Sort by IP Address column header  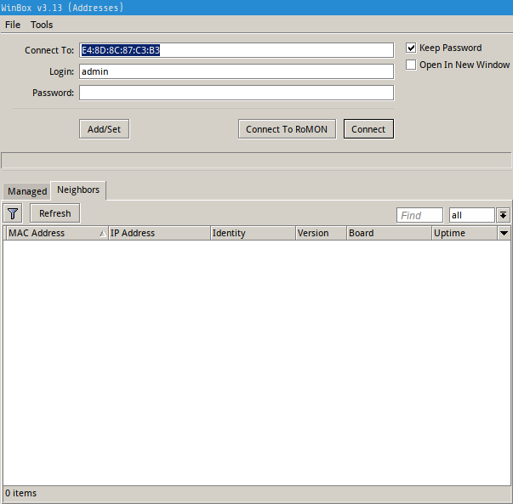click(x=157, y=233)
